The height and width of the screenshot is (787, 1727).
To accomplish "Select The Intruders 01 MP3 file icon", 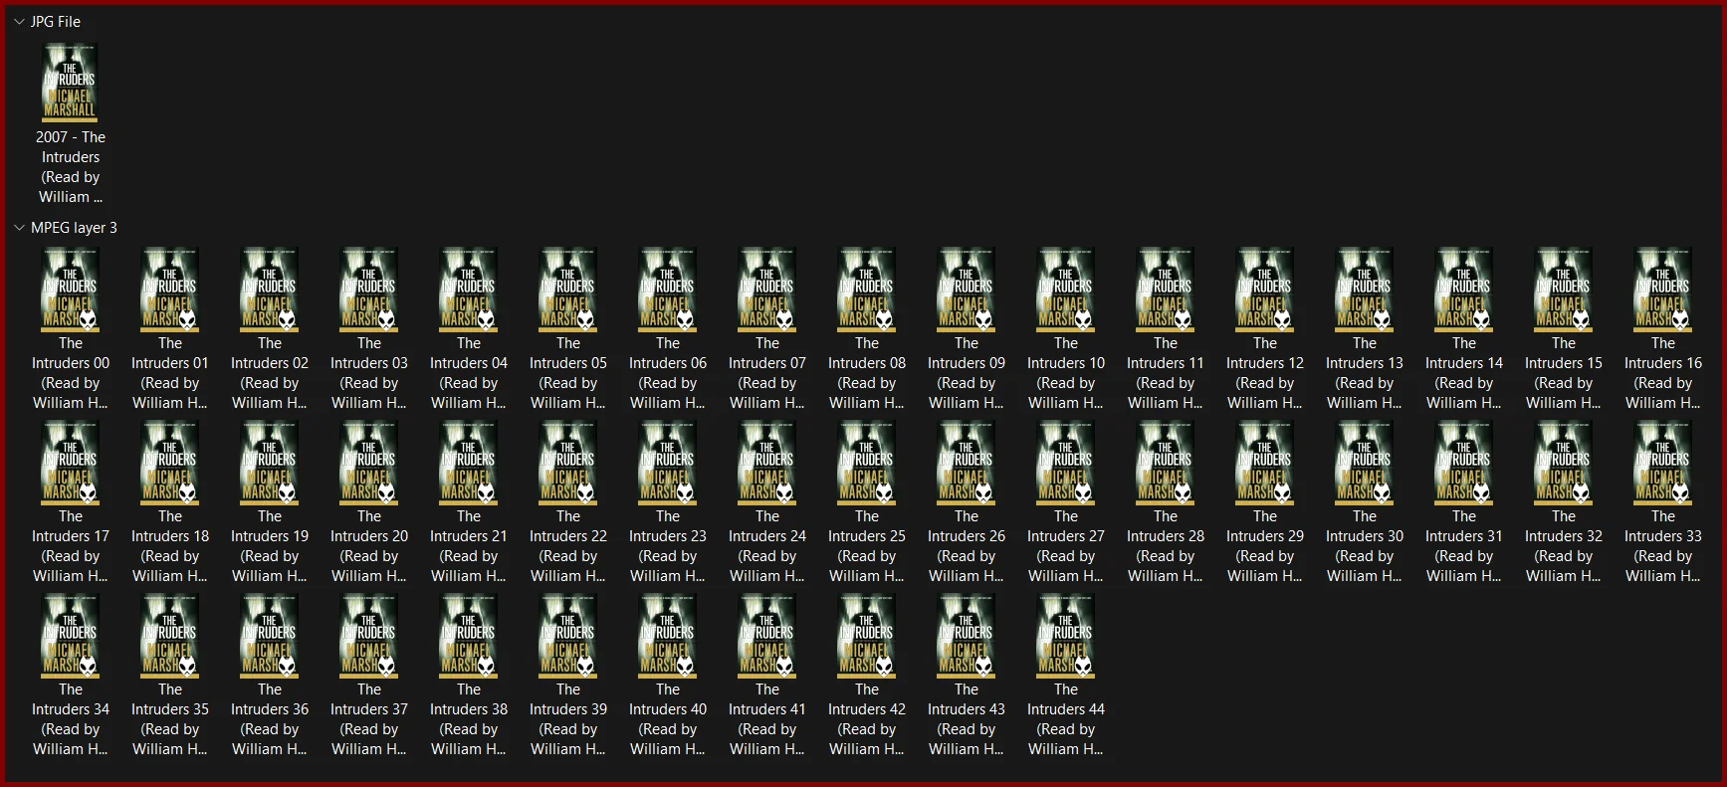I will (x=170, y=290).
